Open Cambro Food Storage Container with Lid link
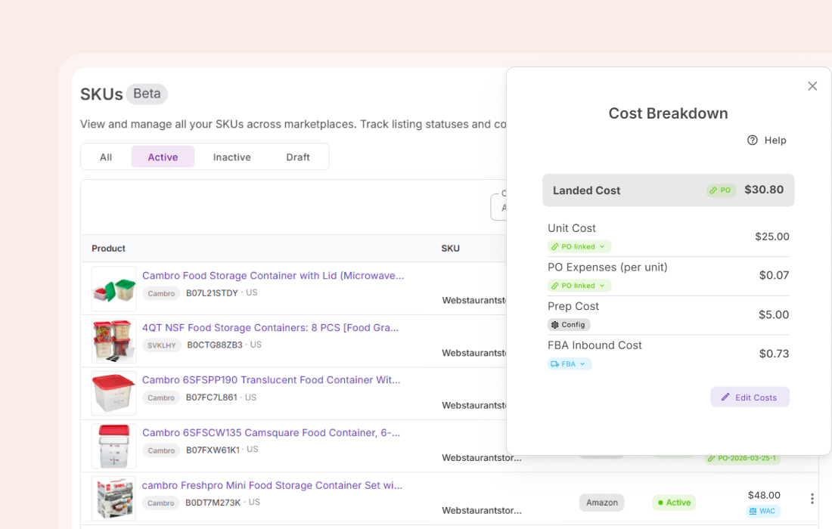Screen dimensions: 832x529 (x=273, y=276)
